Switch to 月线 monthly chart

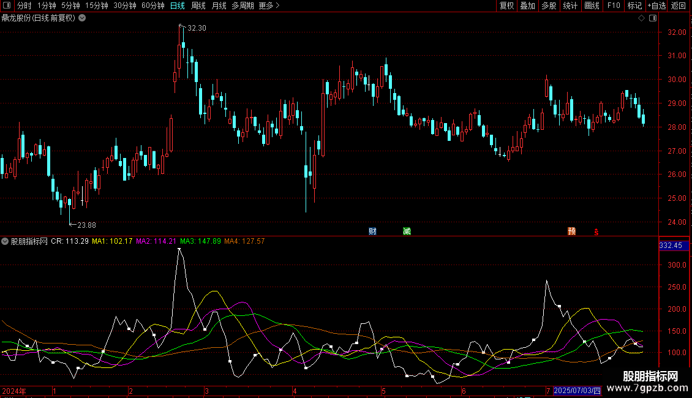coord(219,6)
